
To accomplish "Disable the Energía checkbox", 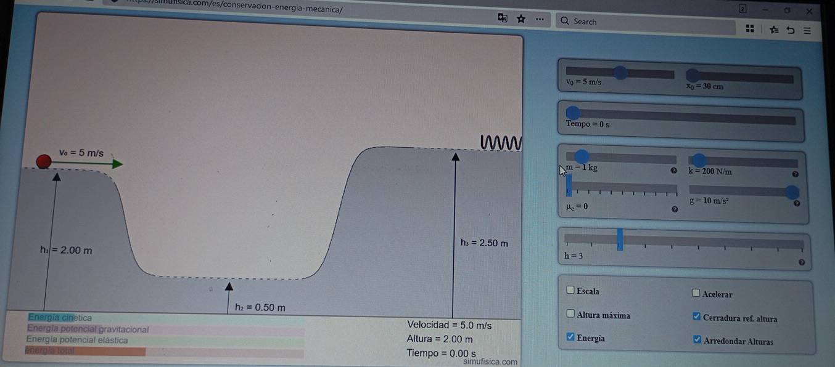I will point(569,336).
